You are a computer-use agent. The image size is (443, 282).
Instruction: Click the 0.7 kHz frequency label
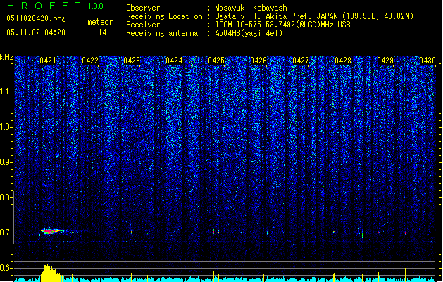(6, 233)
